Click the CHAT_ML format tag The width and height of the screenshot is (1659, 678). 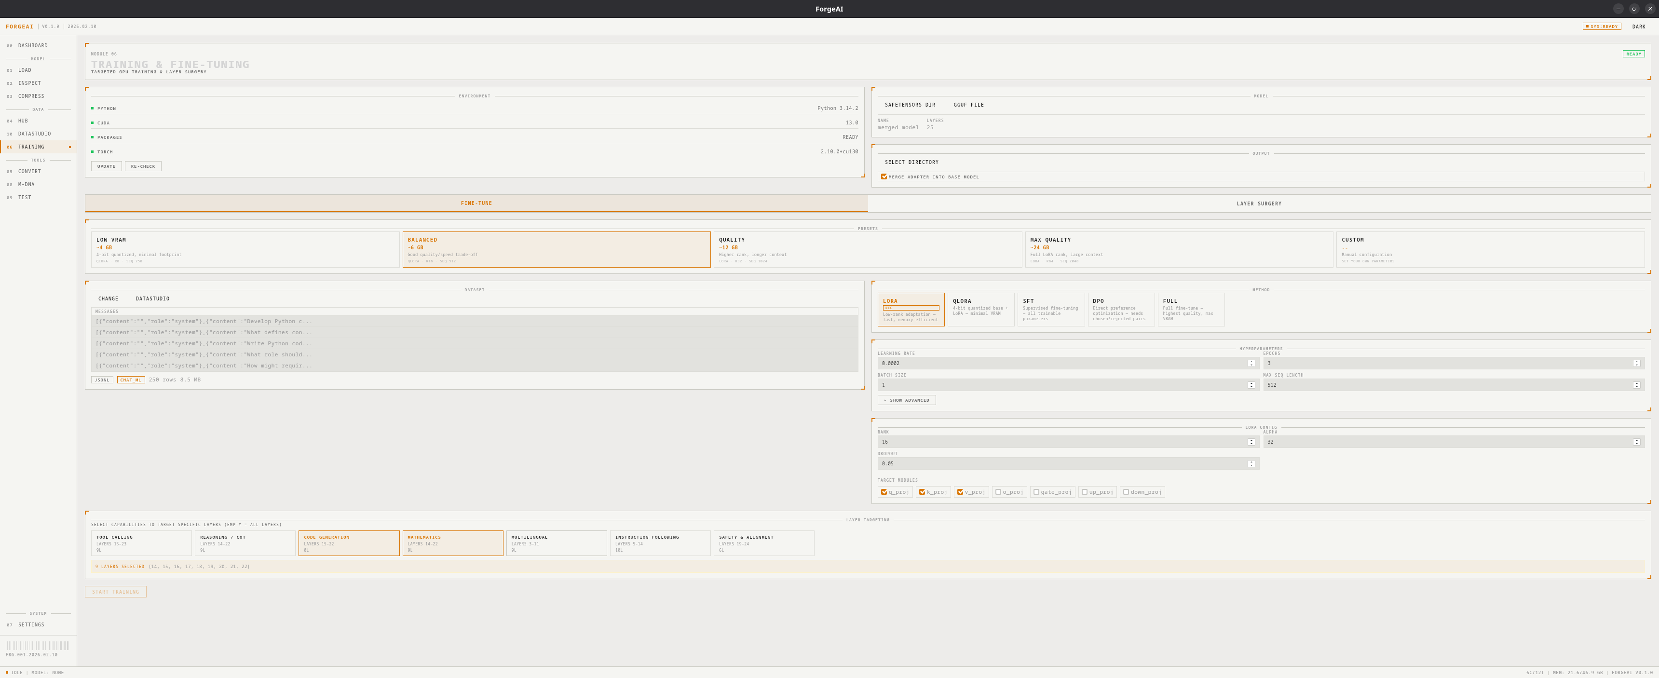pyautogui.click(x=131, y=380)
